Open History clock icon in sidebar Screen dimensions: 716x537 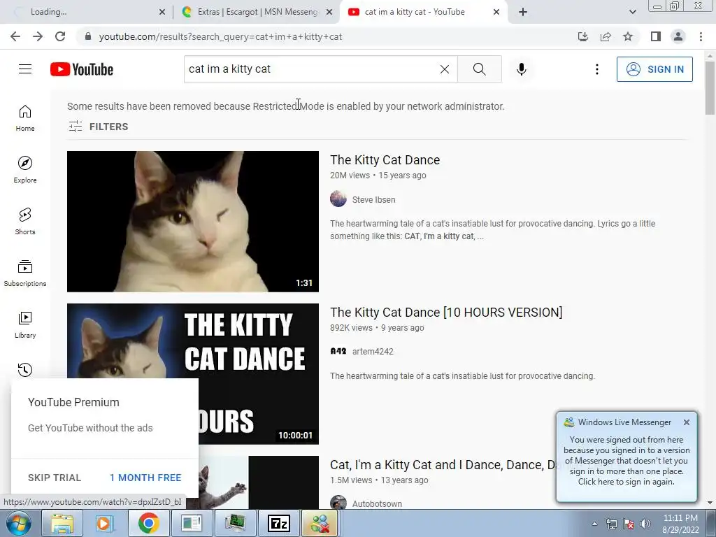click(x=25, y=369)
